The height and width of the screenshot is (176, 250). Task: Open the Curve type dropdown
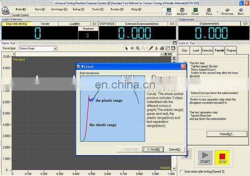tap(55, 49)
